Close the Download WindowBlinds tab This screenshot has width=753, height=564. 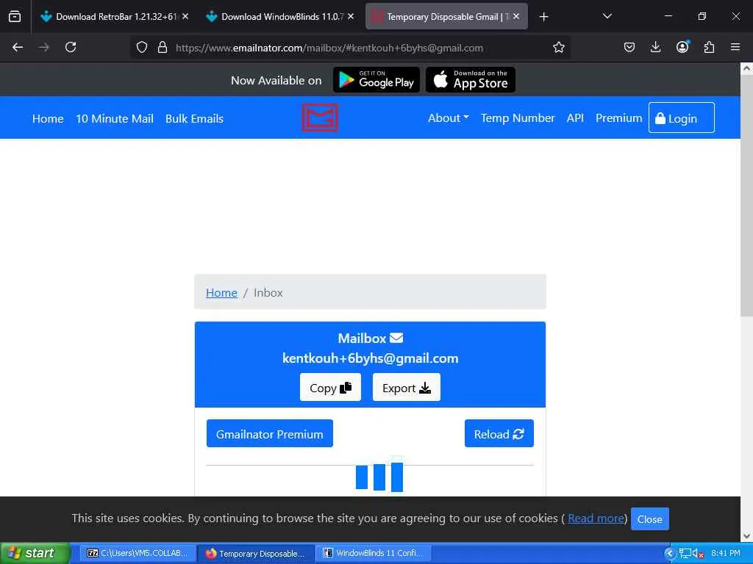351,16
